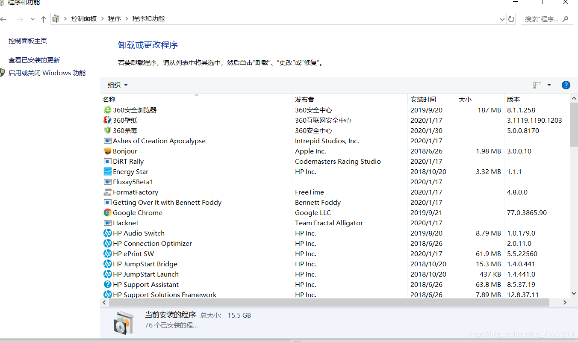Image resolution: width=578 pixels, height=342 pixels.
Task: Click the installed programs disc icon in details pane
Action: pyautogui.click(x=124, y=322)
